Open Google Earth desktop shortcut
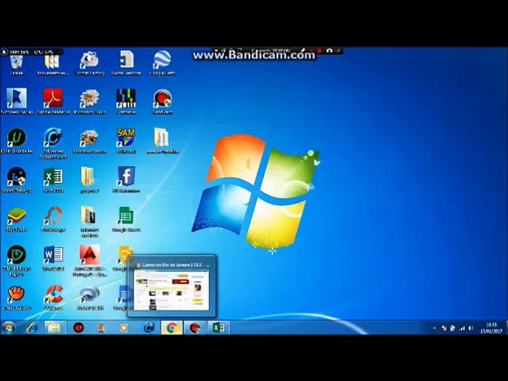The height and width of the screenshot is (381, 508). 162,63
